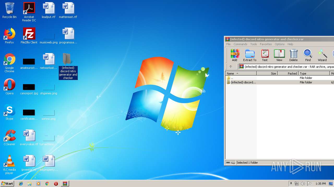Select the CCleaner desktop shortcut
The height and width of the screenshot is (187, 334).
coord(9,138)
